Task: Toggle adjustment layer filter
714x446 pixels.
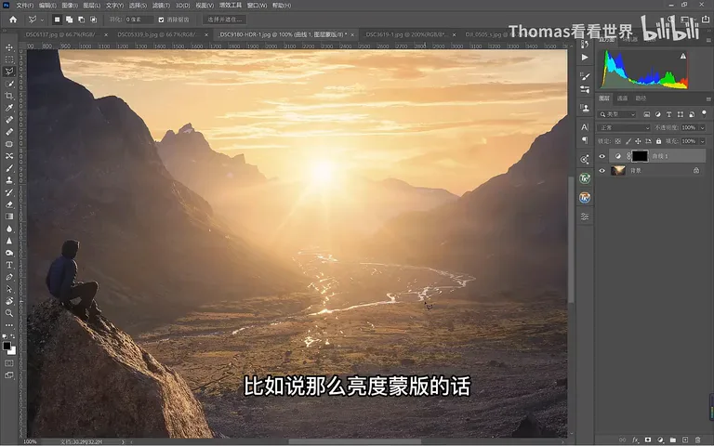Action: coord(657,114)
